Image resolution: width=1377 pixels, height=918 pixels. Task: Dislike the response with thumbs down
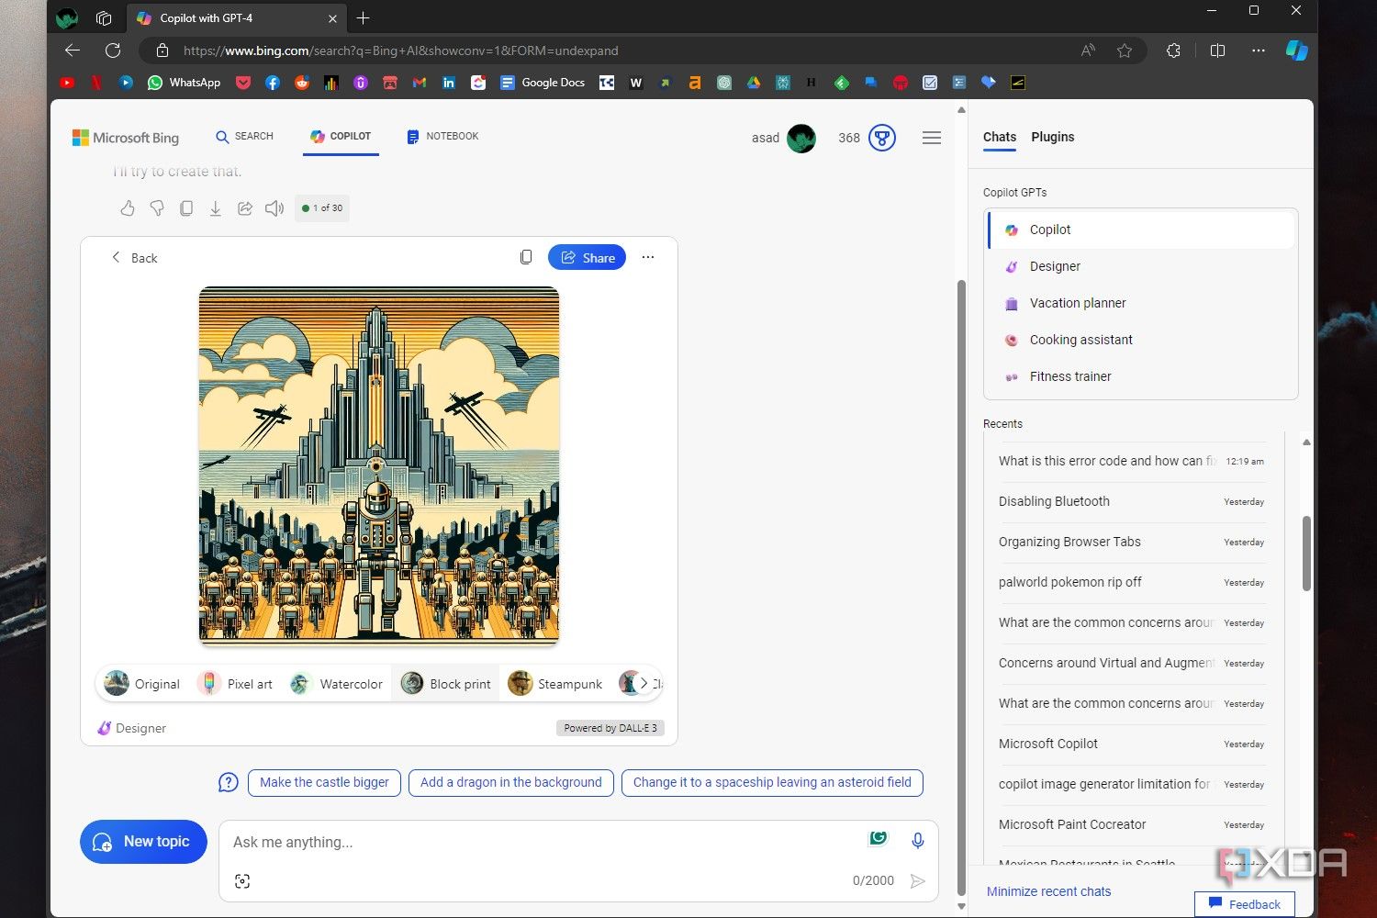(x=157, y=208)
